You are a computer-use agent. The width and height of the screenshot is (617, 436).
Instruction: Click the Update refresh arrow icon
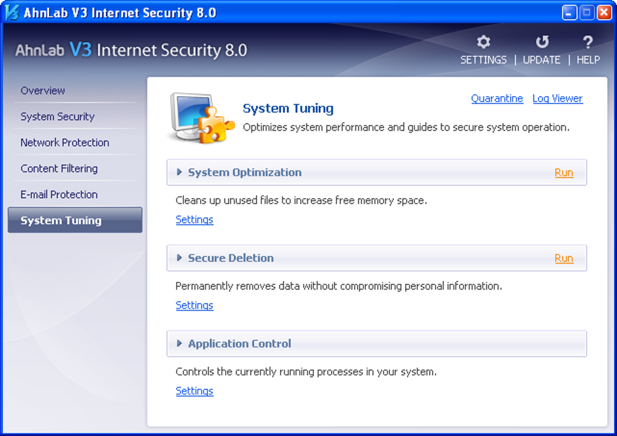pos(542,42)
